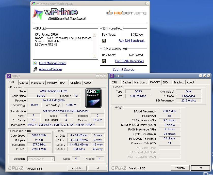Click the floppy-disk save icon beside Run 32M Benchmark

(104, 41)
